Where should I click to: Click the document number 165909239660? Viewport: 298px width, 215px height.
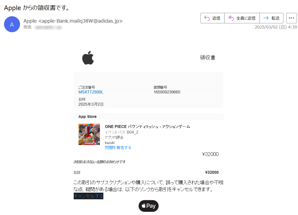coord(167,92)
